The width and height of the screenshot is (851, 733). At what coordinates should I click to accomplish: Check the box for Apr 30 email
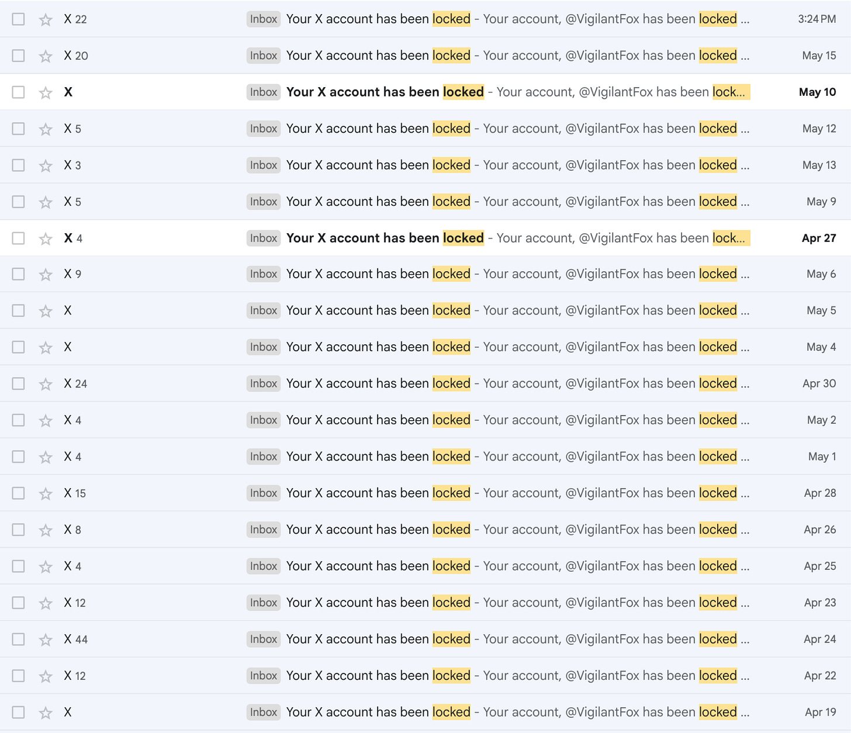tap(19, 383)
